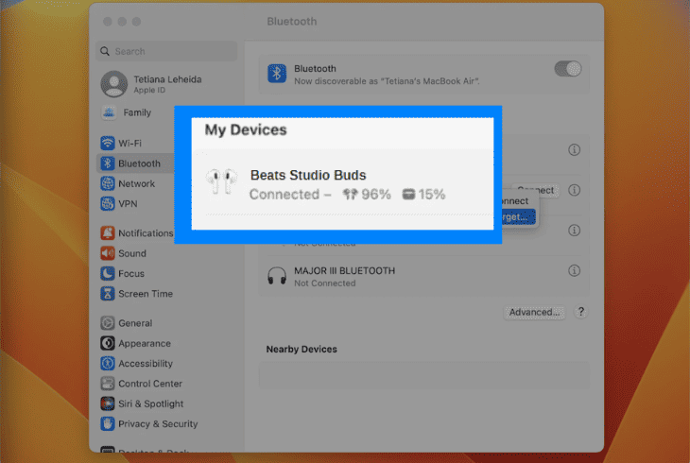The width and height of the screenshot is (690, 463).
Task: Click the Bluetooth logo in header
Action: point(277,74)
